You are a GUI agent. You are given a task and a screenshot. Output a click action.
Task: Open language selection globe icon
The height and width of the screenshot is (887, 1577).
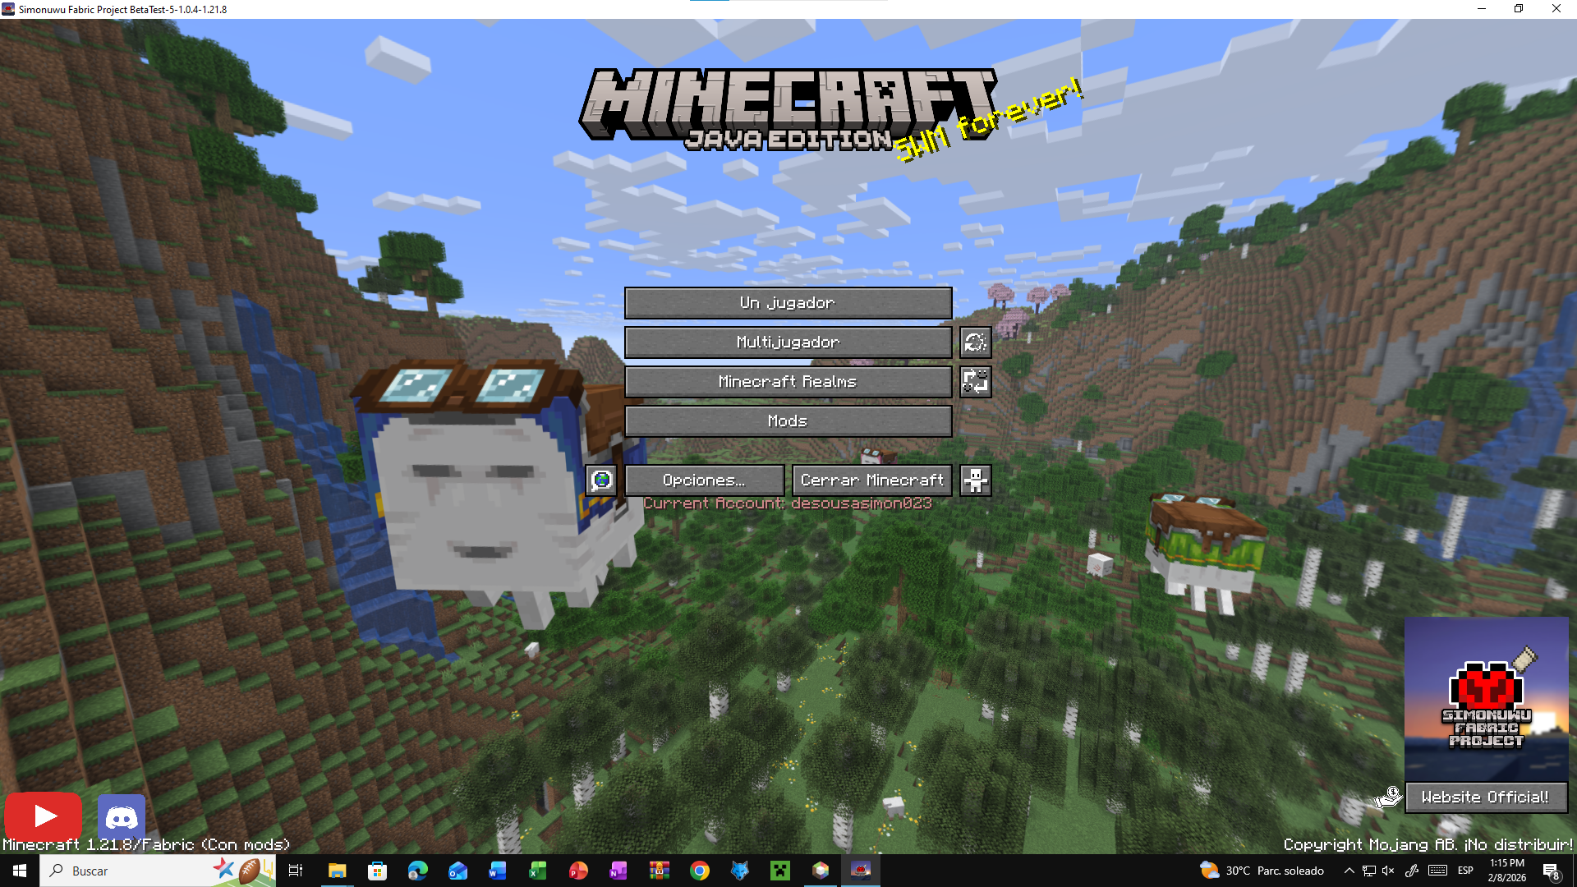pos(602,480)
